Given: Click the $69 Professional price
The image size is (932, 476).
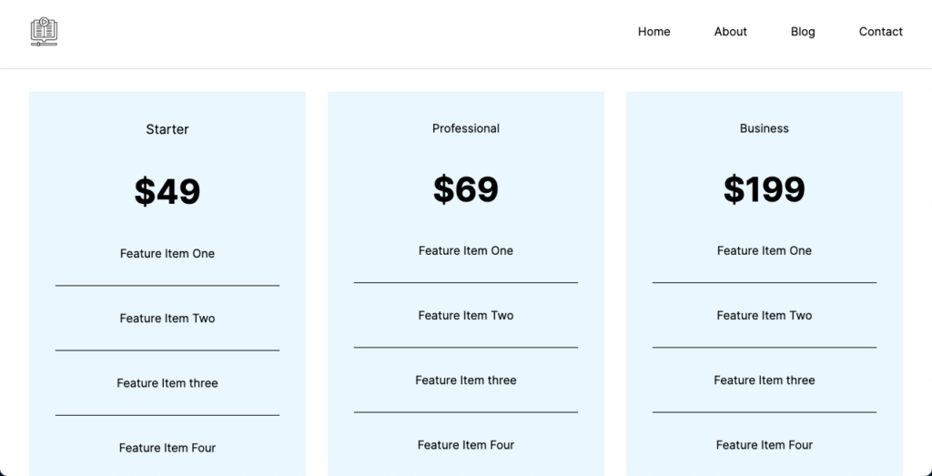Looking at the screenshot, I should 466,189.
